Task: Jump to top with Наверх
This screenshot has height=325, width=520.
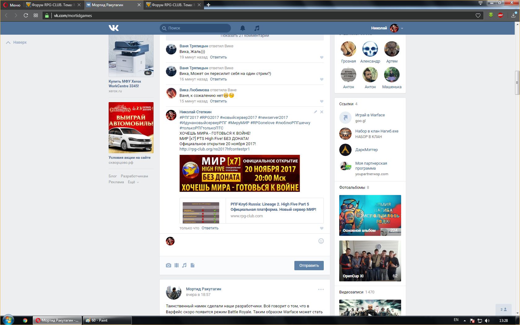Action: point(16,42)
